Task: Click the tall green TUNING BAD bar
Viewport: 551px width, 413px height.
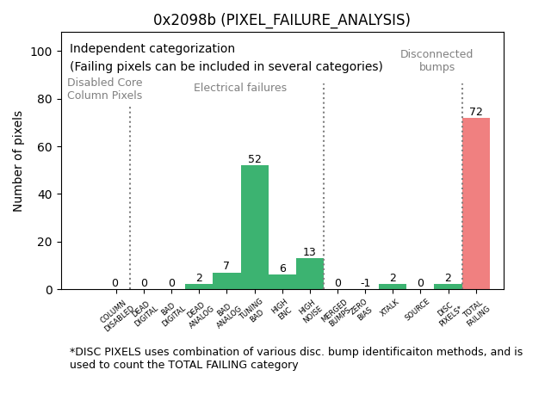Action: (x=255, y=227)
